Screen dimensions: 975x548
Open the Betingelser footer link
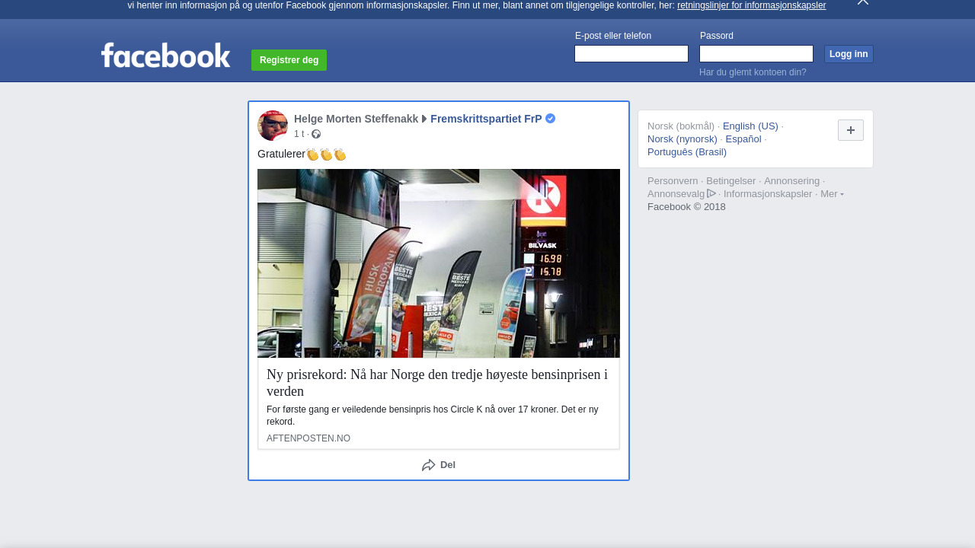click(731, 181)
